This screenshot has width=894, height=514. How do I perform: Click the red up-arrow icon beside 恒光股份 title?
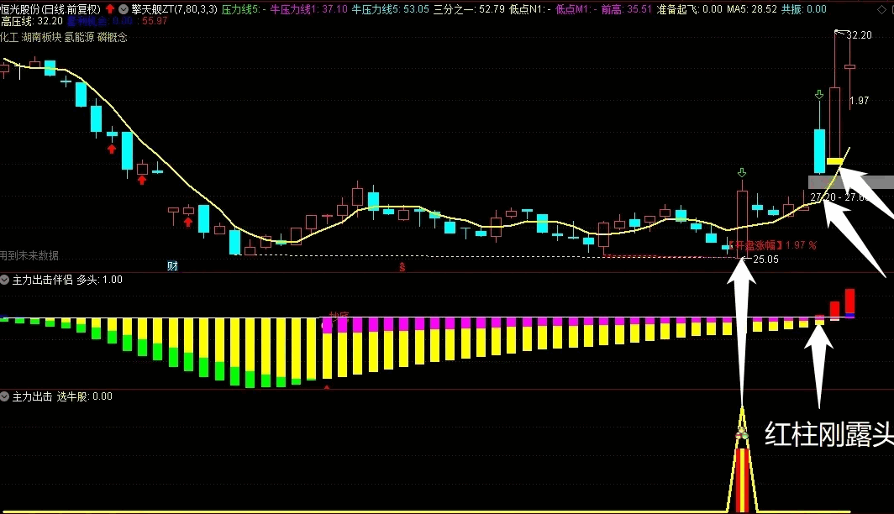110,9
